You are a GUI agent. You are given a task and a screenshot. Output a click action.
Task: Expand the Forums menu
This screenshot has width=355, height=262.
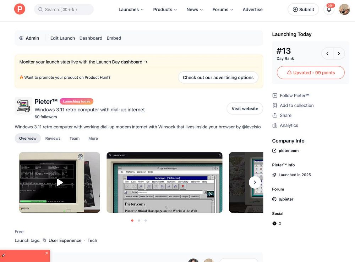click(x=223, y=10)
